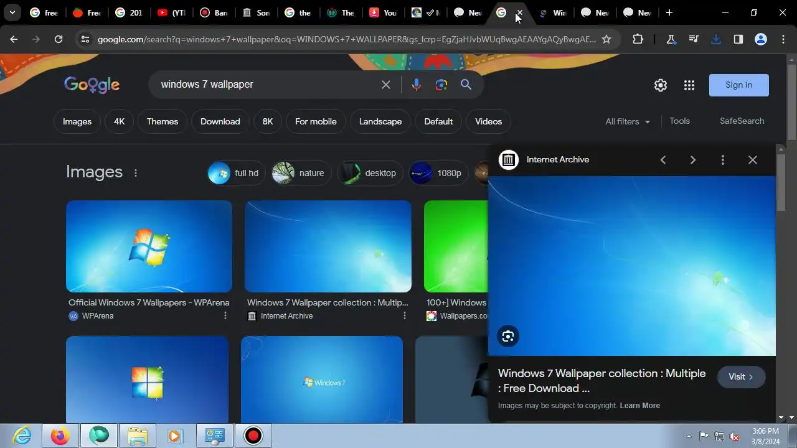Start voice search with microphone

tap(416, 85)
